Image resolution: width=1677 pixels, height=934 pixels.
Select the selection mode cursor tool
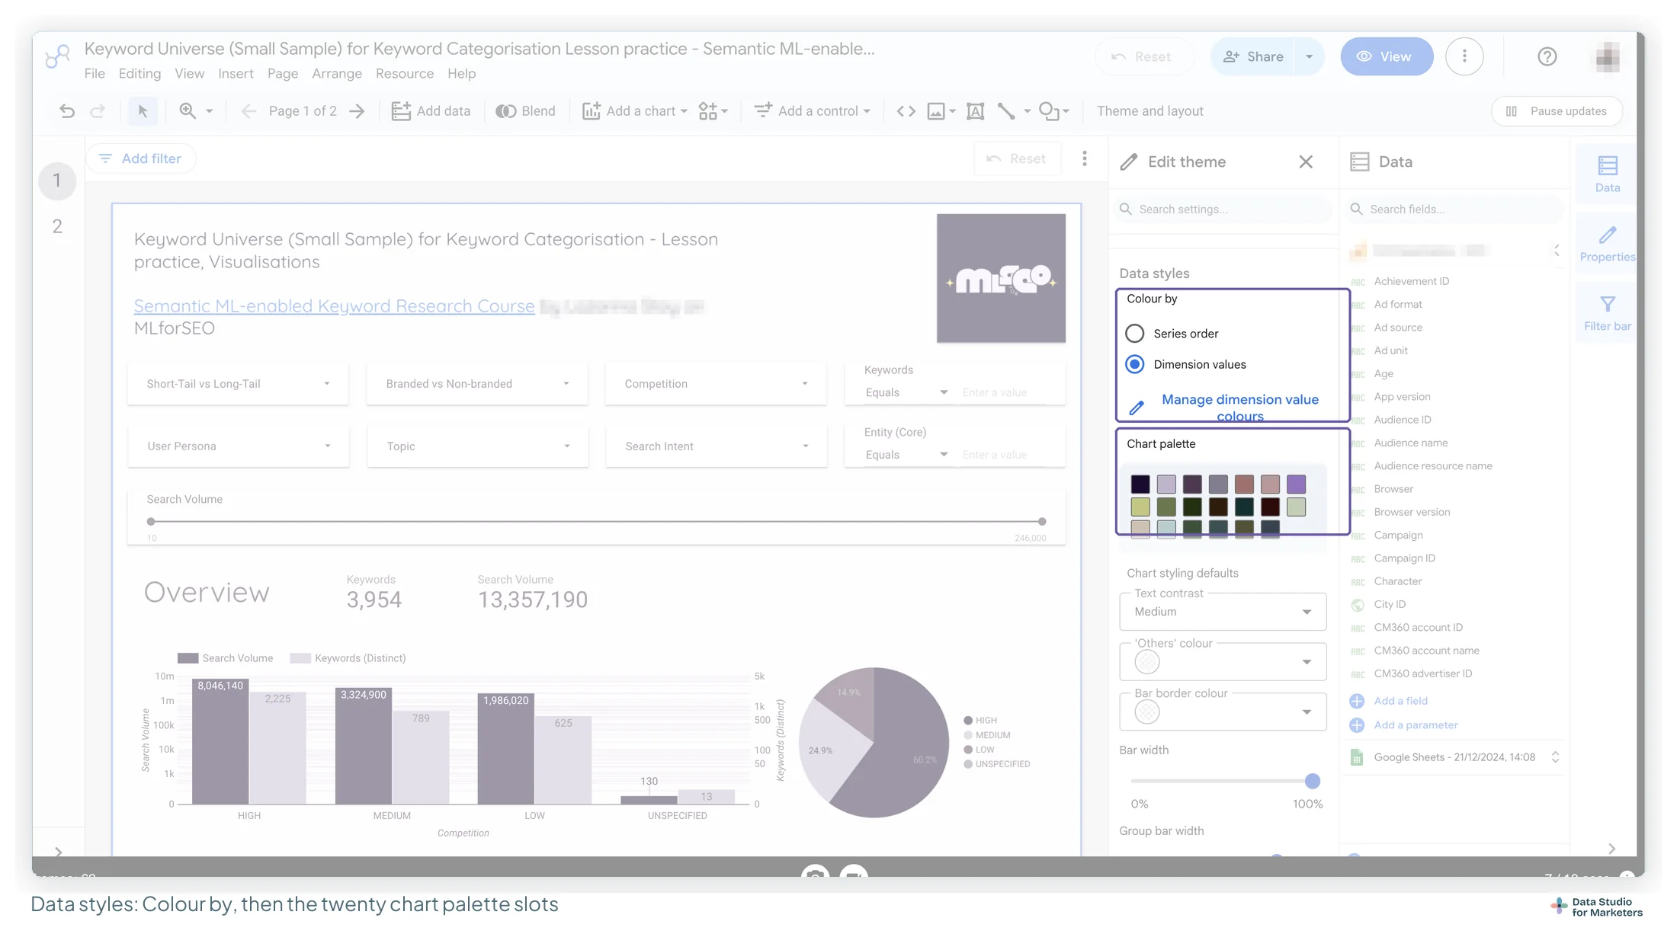tap(143, 111)
